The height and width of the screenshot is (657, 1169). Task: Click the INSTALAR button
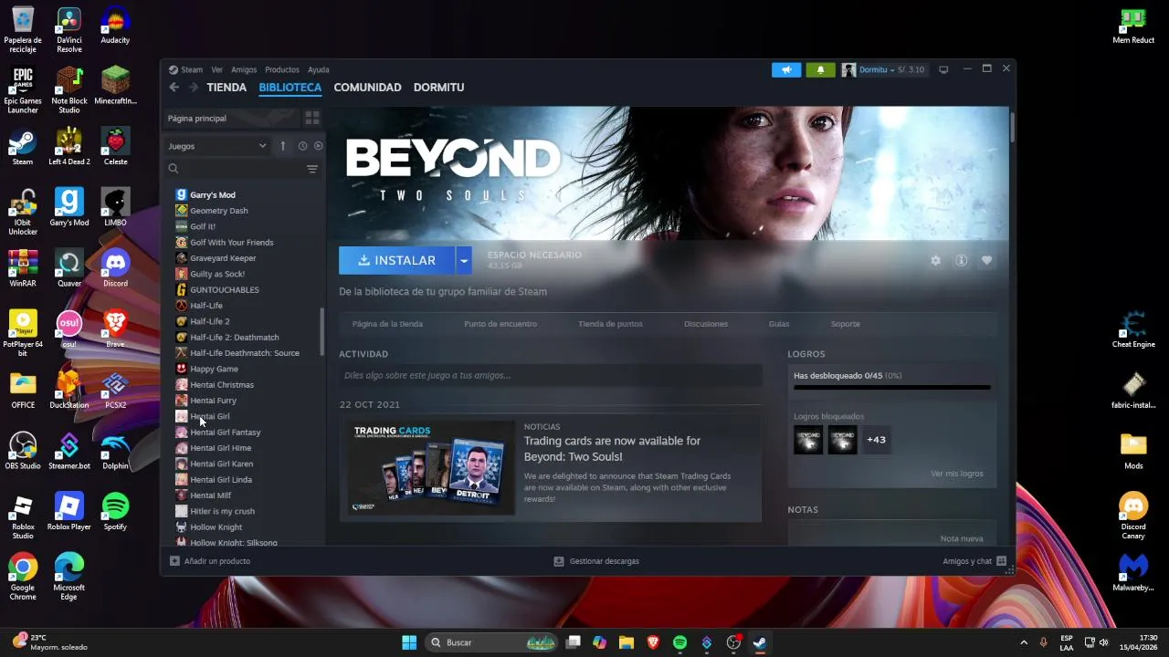396,261
